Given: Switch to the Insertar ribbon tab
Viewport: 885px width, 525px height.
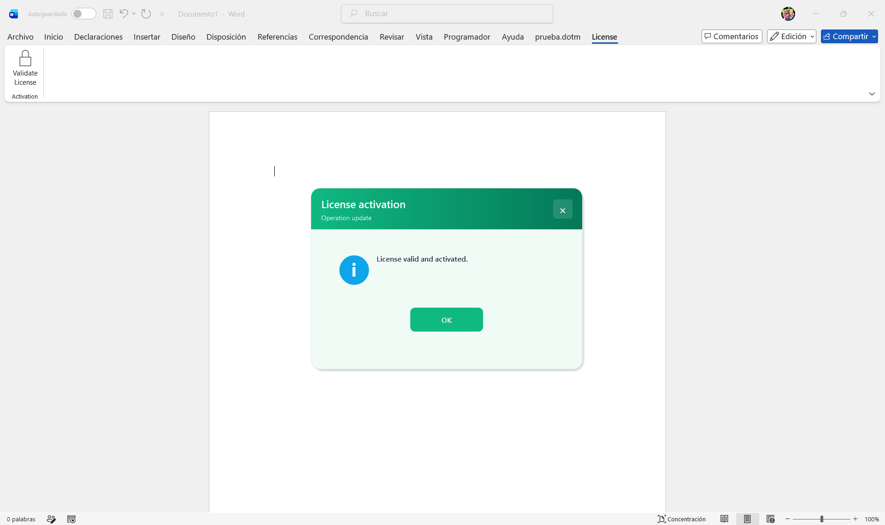Looking at the screenshot, I should tap(147, 37).
